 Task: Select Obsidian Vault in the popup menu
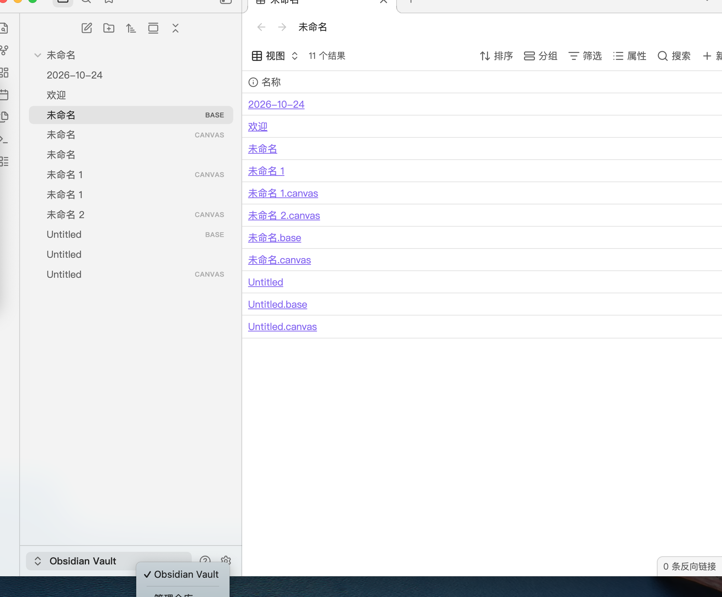coord(183,574)
